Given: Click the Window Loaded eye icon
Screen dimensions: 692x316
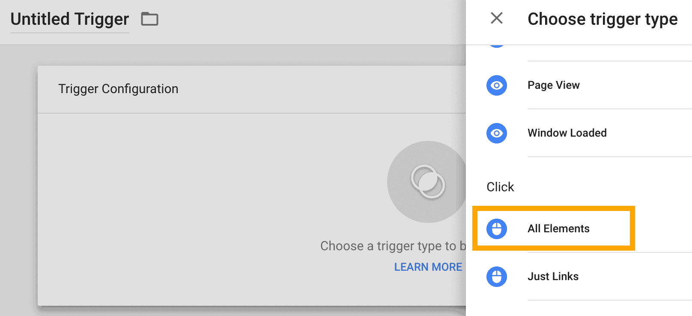Looking at the screenshot, I should point(497,133).
